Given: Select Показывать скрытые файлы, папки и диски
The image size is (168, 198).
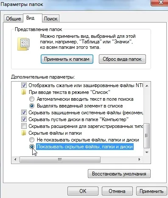Looking at the screenshot, I should tap(32, 147).
